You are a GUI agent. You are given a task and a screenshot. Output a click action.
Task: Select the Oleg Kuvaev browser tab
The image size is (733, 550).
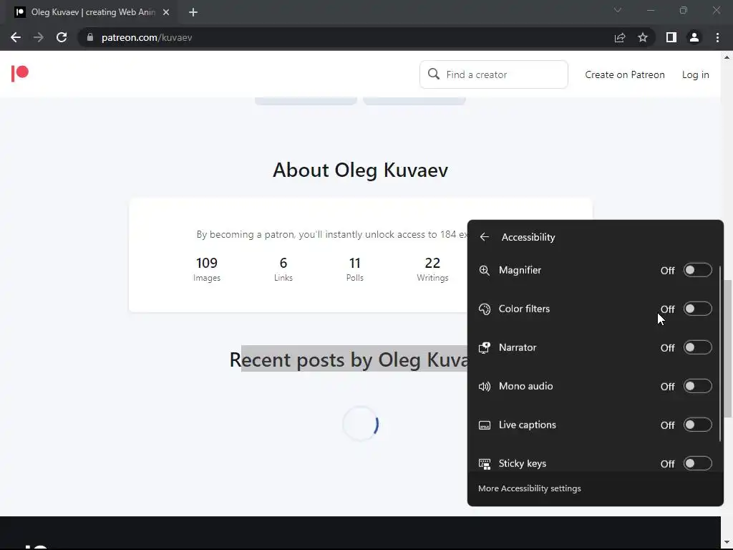92,12
